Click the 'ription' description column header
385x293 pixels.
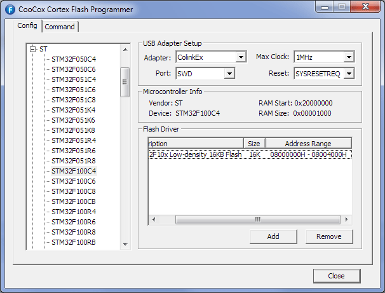tap(196, 144)
